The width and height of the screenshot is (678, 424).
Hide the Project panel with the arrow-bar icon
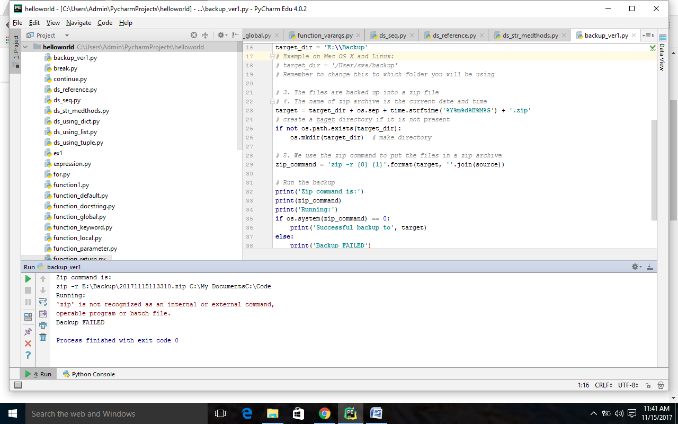[236, 36]
